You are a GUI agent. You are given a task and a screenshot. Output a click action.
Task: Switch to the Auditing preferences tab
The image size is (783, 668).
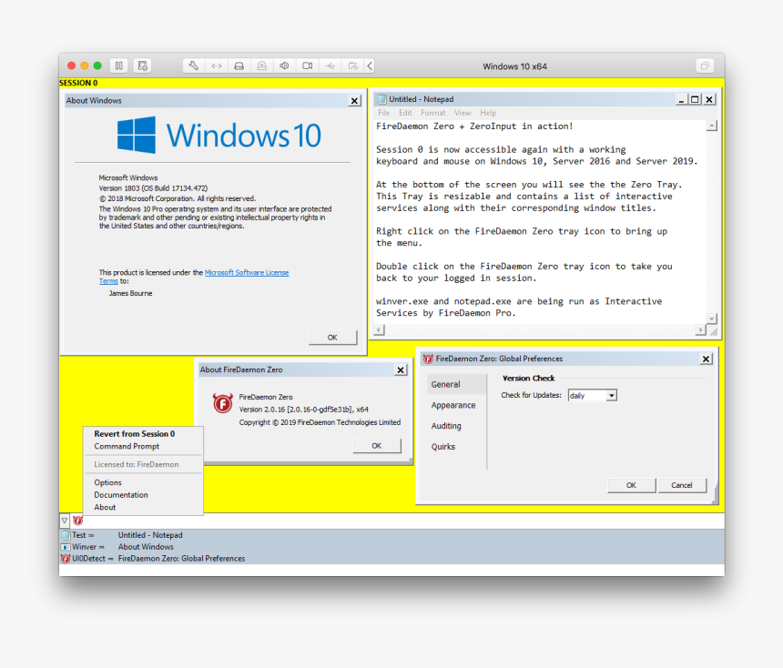pos(456,426)
